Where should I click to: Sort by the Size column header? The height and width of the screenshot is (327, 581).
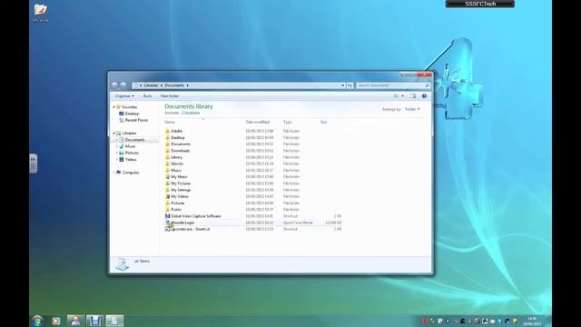(324, 122)
